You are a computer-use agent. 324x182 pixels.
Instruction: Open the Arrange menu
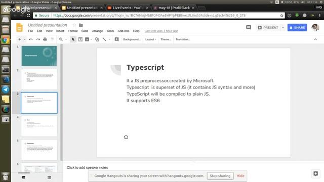(97, 31)
